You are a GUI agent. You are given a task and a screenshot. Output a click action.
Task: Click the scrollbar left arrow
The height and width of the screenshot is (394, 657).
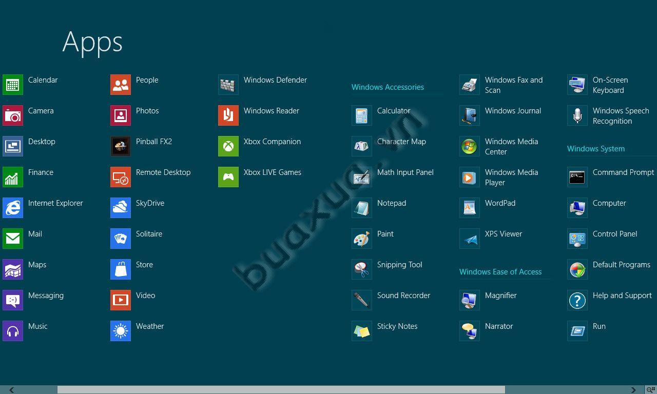tap(11, 390)
